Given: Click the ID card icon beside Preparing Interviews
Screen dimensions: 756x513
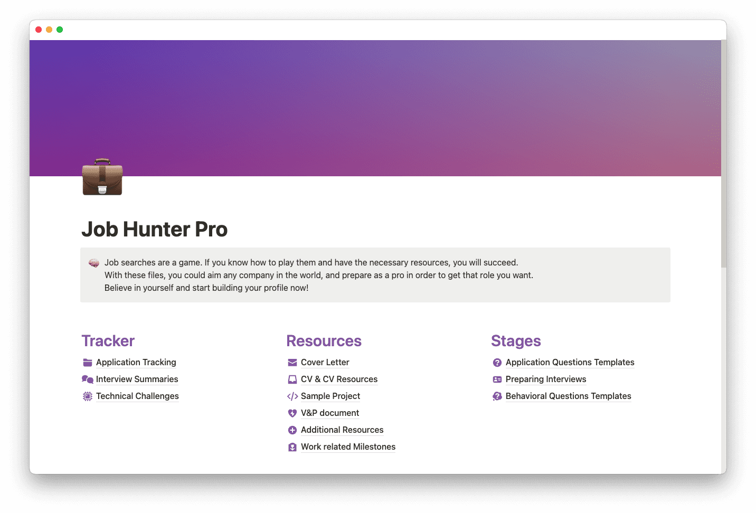Looking at the screenshot, I should point(497,379).
